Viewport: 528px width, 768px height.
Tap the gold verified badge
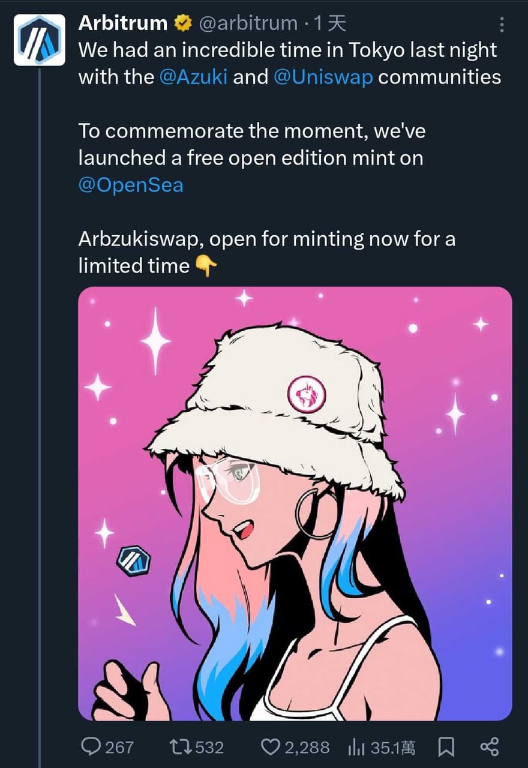tap(183, 23)
